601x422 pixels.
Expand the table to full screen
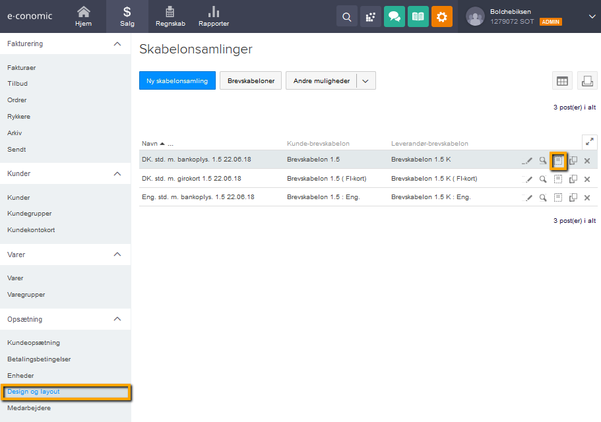pos(589,141)
